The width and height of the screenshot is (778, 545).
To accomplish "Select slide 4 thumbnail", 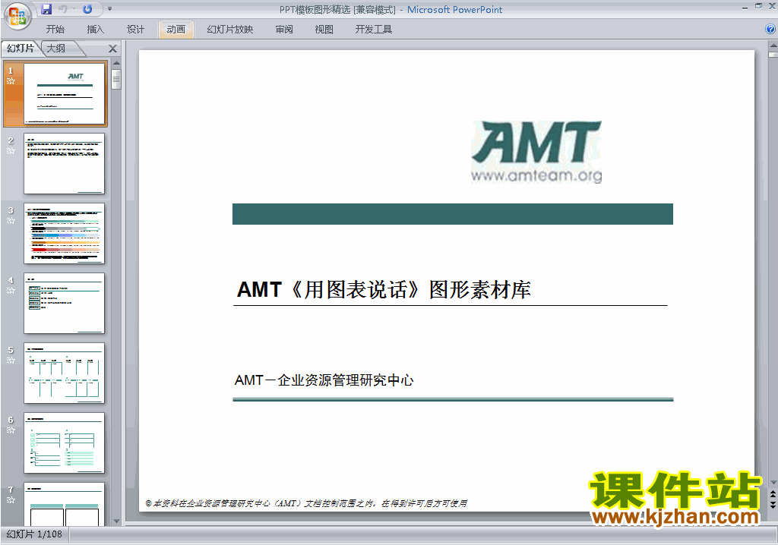I will click(x=64, y=303).
